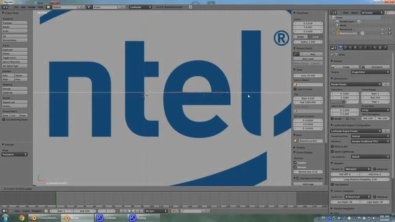The image size is (395, 222).
Task: Adjust the Normal Size slider
Action: point(308,171)
